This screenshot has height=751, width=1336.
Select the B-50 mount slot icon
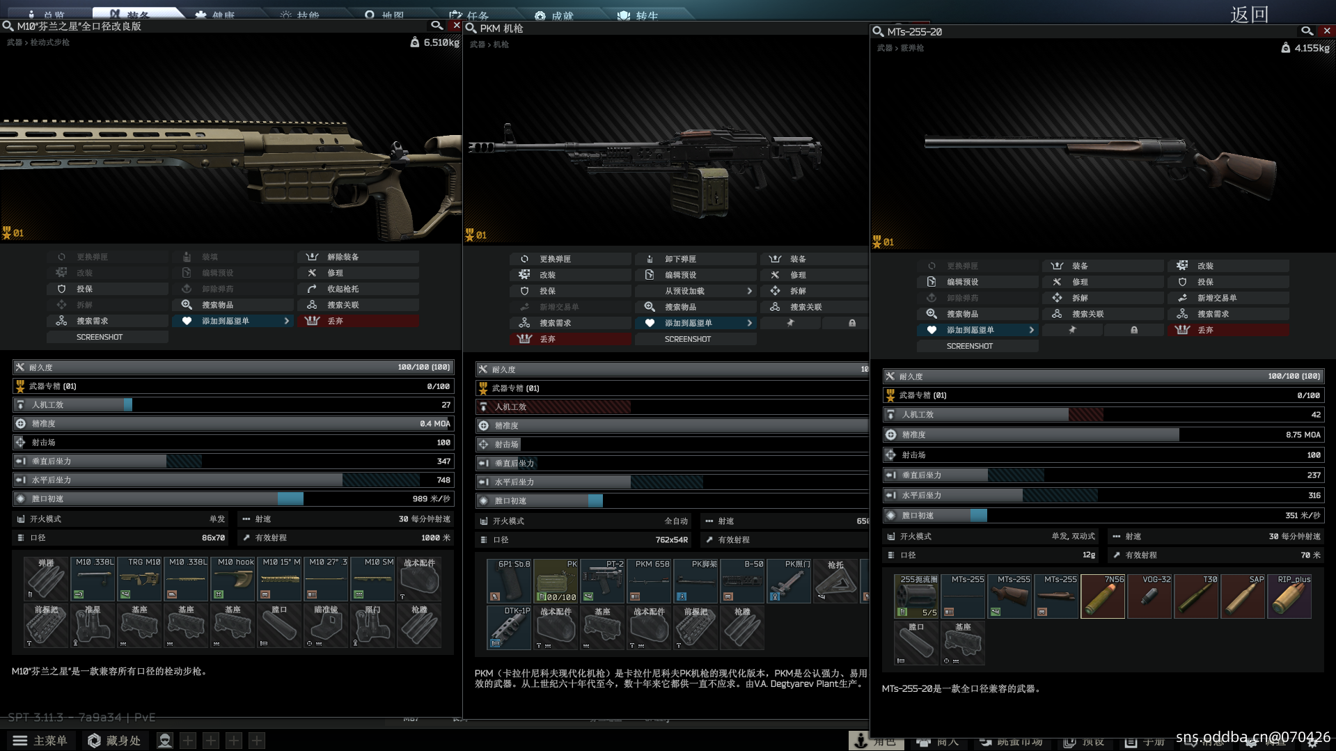tap(742, 580)
